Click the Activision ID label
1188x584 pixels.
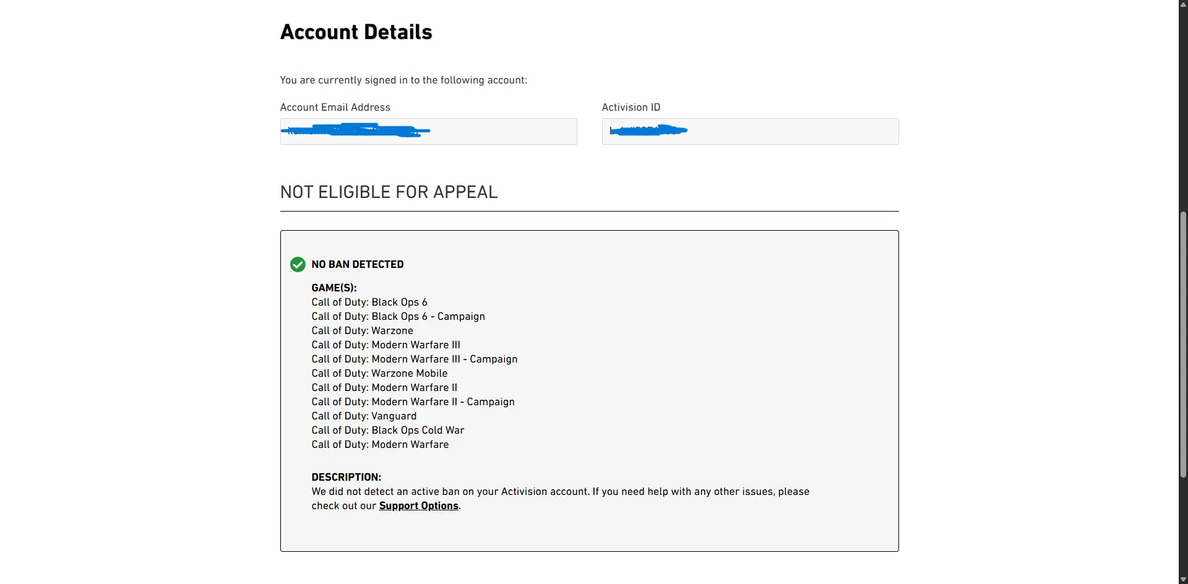[631, 108]
